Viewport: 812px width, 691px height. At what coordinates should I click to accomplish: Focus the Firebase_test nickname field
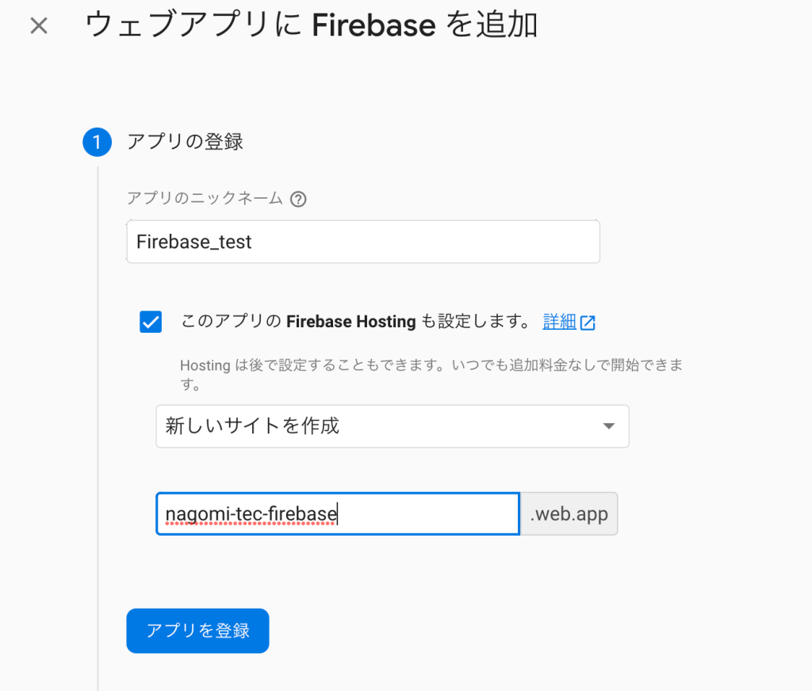point(362,242)
